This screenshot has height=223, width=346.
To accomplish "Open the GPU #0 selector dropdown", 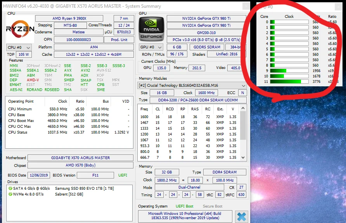I will pos(151,47).
